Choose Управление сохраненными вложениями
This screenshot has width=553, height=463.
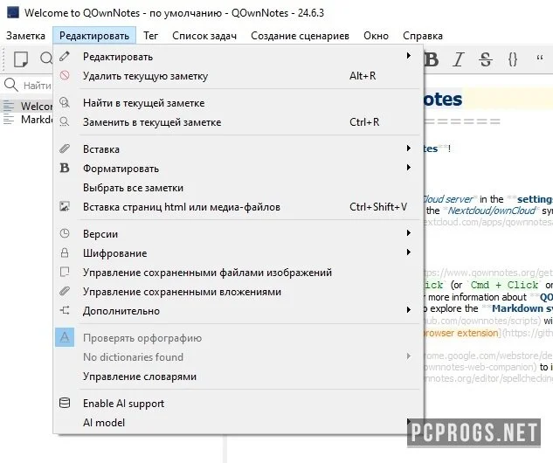tap(238, 292)
